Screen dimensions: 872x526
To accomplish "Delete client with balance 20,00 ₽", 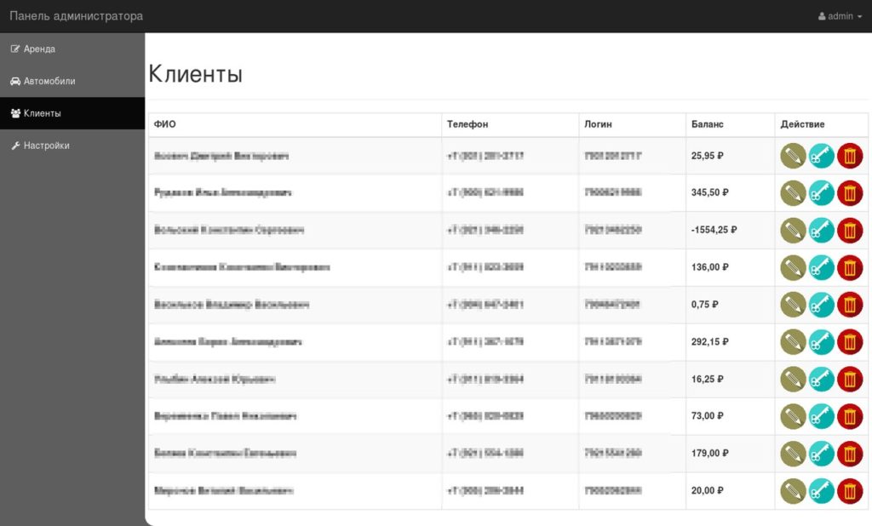I will (850, 491).
